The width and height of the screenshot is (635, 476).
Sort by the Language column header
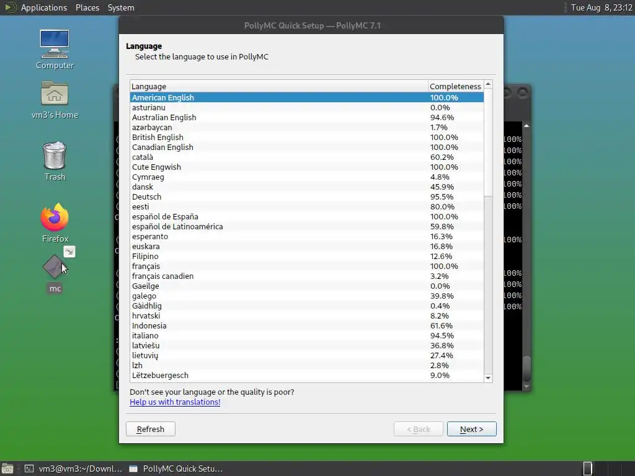(x=278, y=86)
